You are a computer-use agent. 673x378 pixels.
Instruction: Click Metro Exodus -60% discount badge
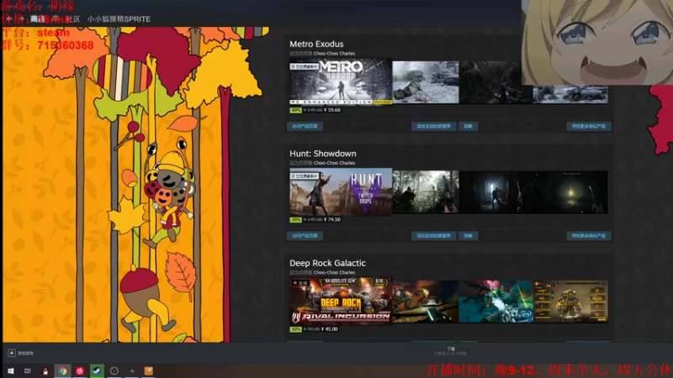(295, 110)
